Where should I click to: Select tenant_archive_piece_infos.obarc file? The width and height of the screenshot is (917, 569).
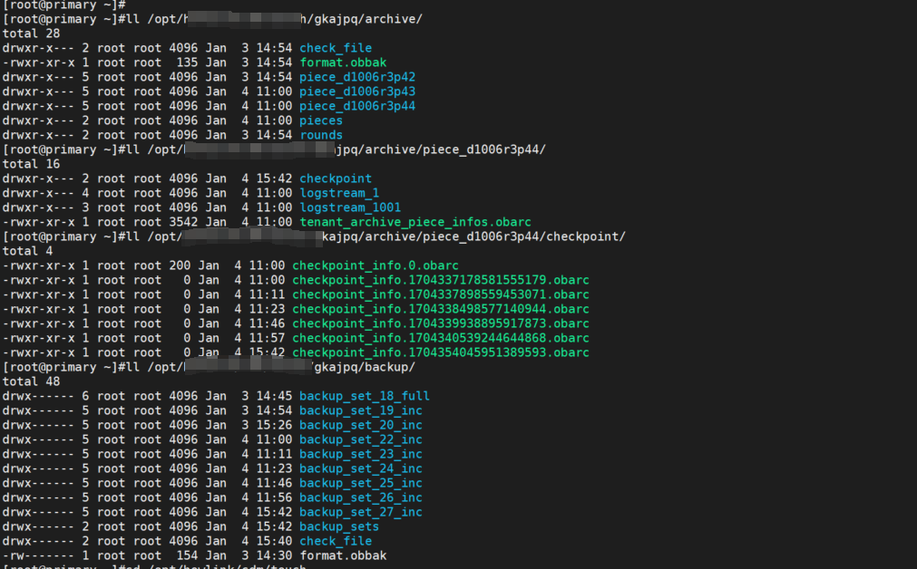point(415,222)
